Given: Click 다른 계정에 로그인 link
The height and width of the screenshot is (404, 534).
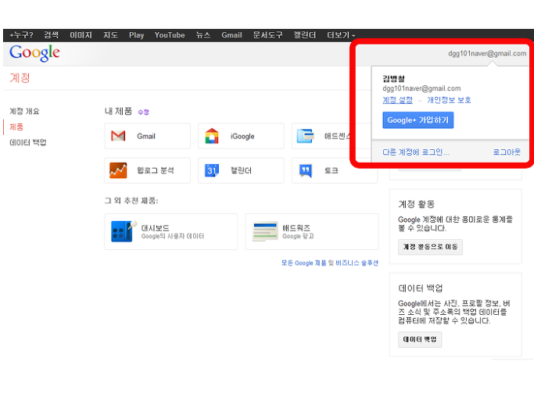Looking at the screenshot, I should coord(416,152).
